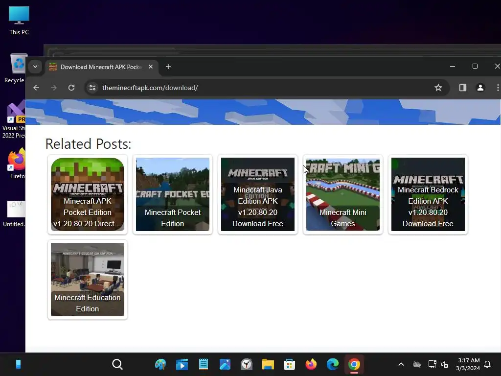
Task: Open network status tray icon
Action: pos(432,364)
